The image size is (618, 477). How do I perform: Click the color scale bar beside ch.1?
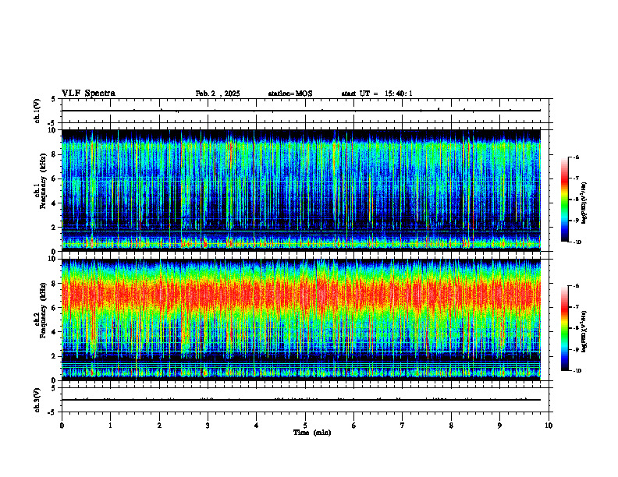coord(564,200)
